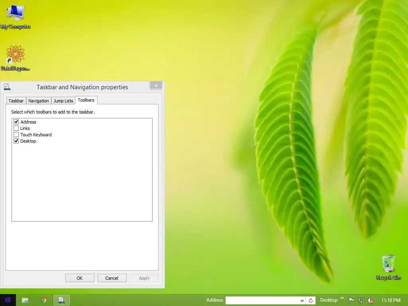Select the DataWagon desktop shortcut icon
This screenshot has width=408, height=306.
click(16, 58)
